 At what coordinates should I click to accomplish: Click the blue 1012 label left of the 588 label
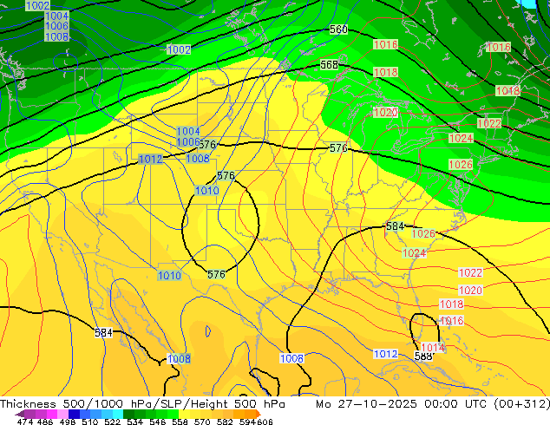385,354
